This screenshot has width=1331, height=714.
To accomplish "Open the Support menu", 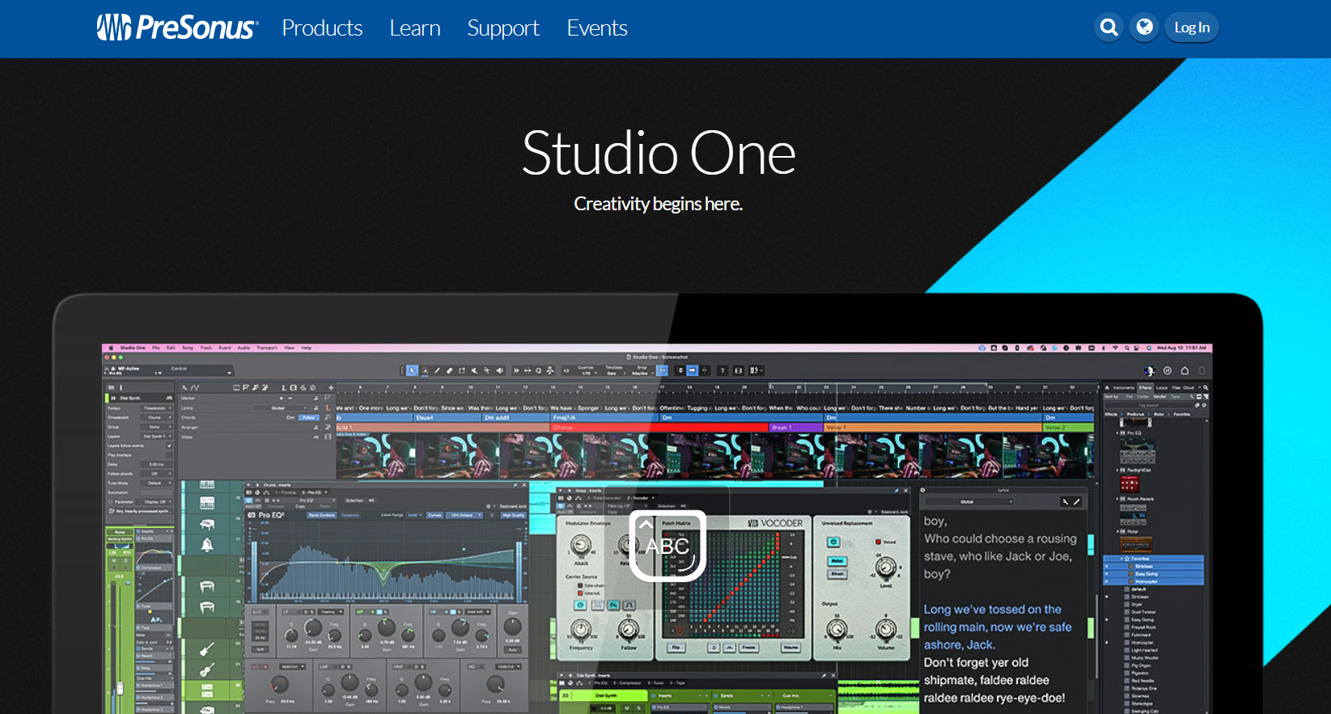I will [502, 28].
